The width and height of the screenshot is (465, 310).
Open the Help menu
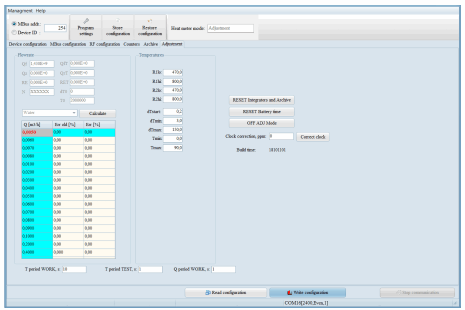[x=40, y=11]
